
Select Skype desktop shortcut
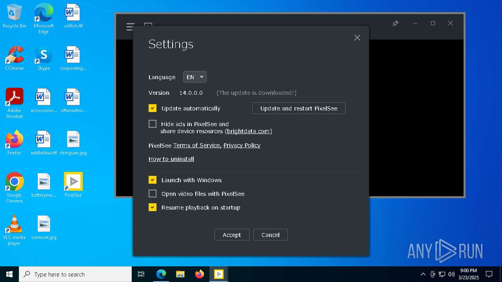pyautogui.click(x=44, y=58)
